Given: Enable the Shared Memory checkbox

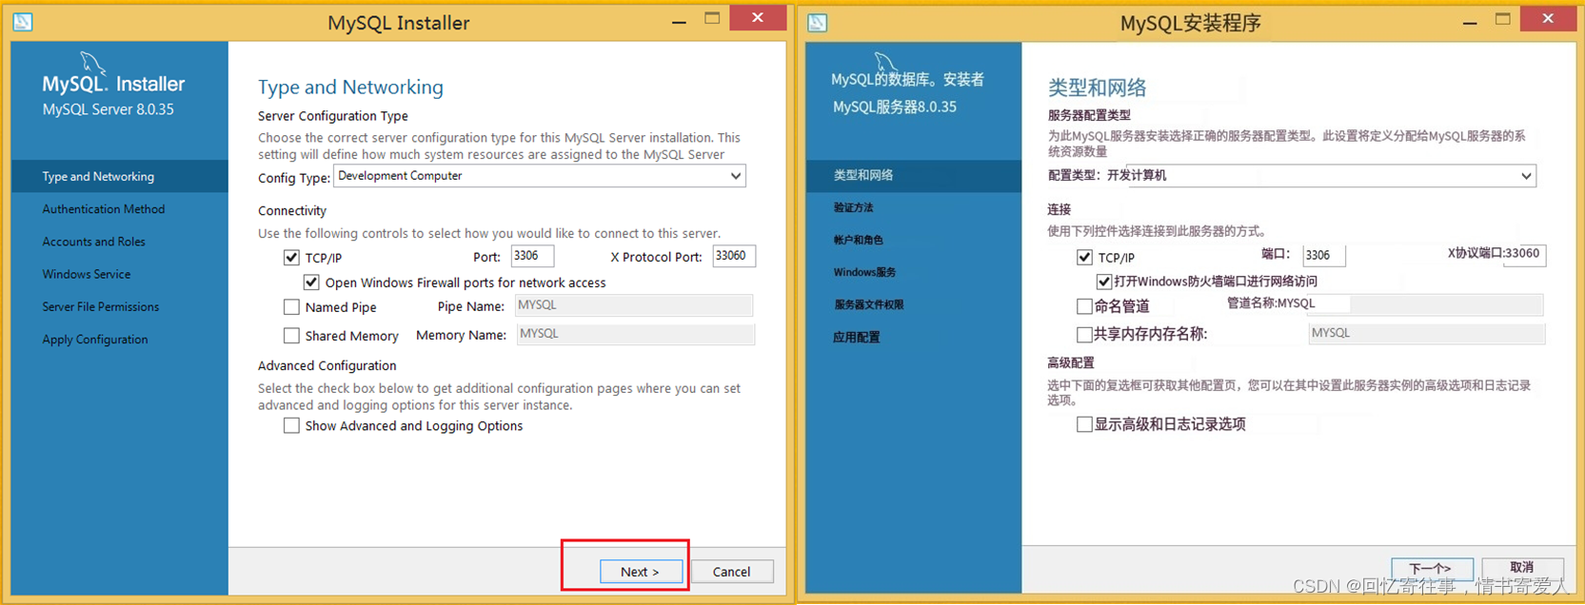Looking at the screenshot, I should click(x=291, y=336).
